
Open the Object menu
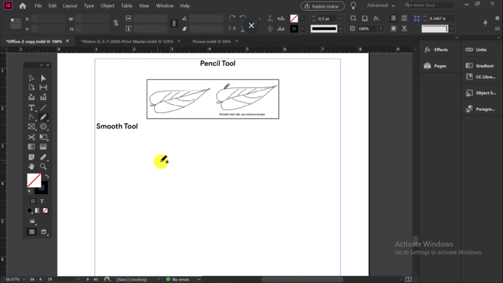pyautogui.click(x=108, y=6)
